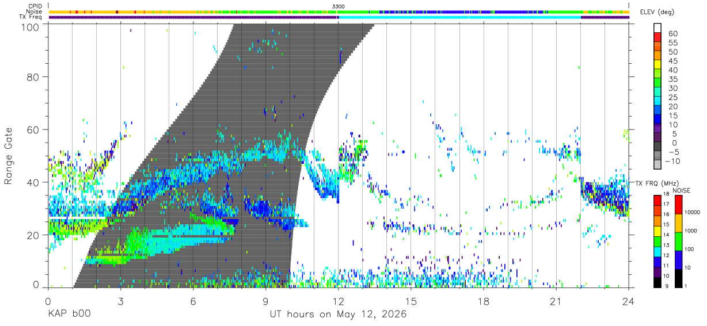
Task: Pick the yellow ELEV swatch between 40 and 45
Action: point(658,65)
